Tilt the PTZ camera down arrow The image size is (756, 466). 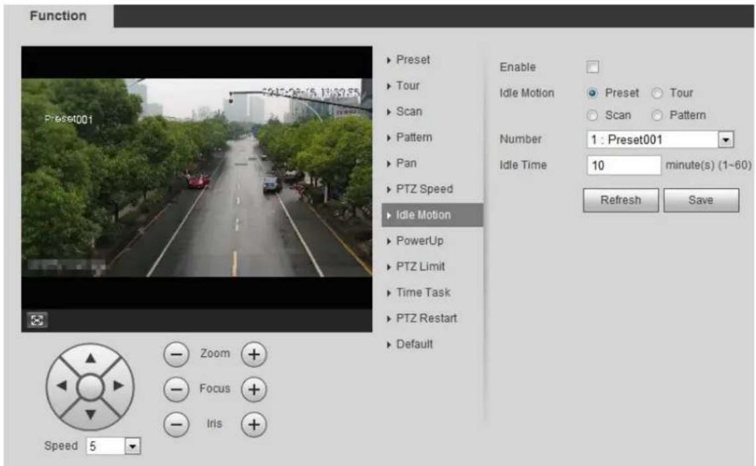[x=90, y=414]
